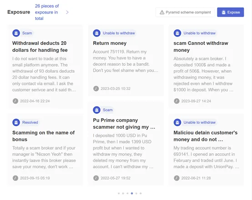Click the siren icon on 'scam Cannot withdraw money' card
252x200 pixels.
[177, 33]
